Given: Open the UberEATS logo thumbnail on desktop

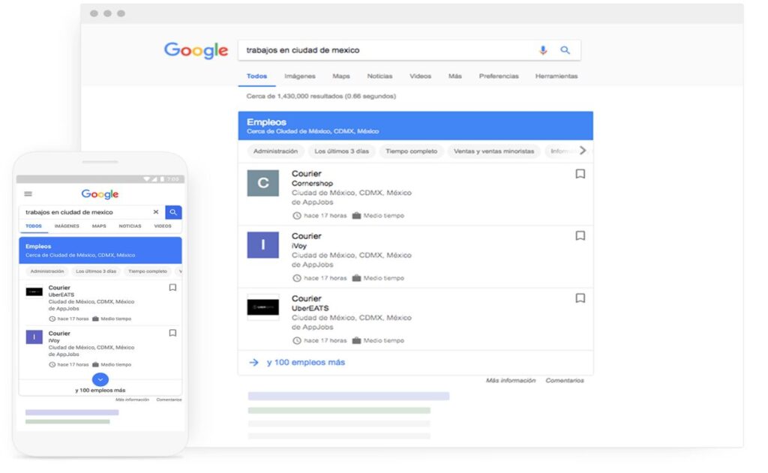Looking at the screenshot, I should click(x=263, y=307).
